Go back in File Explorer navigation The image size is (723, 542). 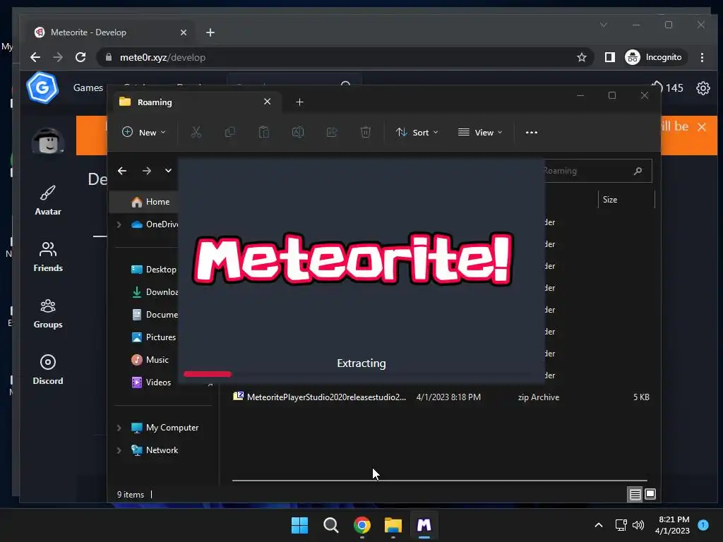point(122,171)
